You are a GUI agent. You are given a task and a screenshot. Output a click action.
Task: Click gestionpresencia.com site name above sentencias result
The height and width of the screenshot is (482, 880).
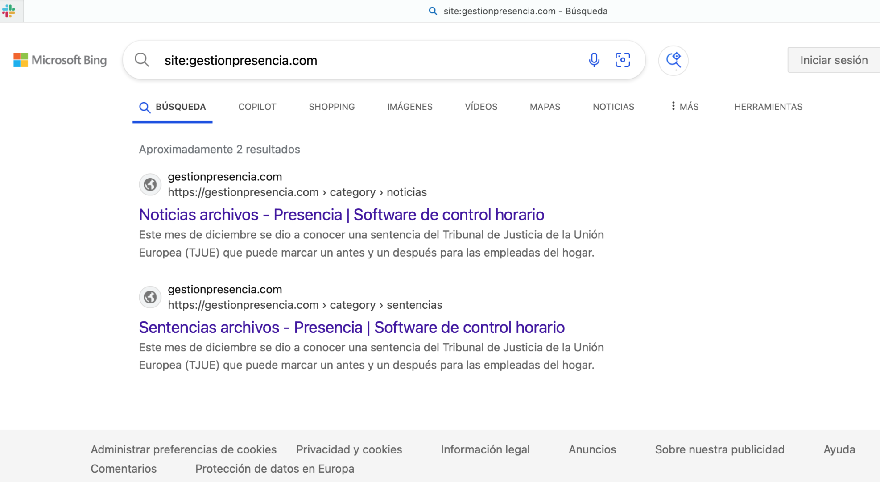[225, 289]
